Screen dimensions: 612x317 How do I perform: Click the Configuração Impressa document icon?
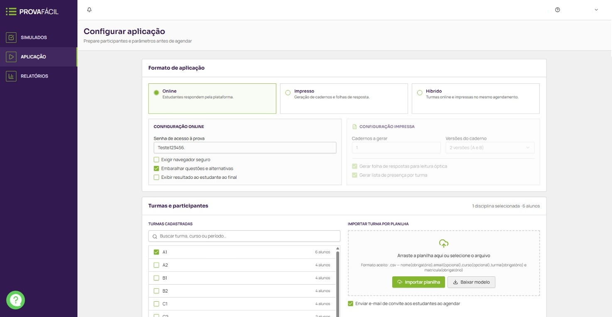[x=354, y=127]
